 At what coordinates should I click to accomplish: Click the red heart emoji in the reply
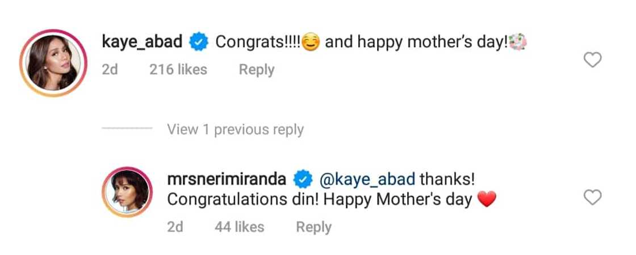coord(488,200)
